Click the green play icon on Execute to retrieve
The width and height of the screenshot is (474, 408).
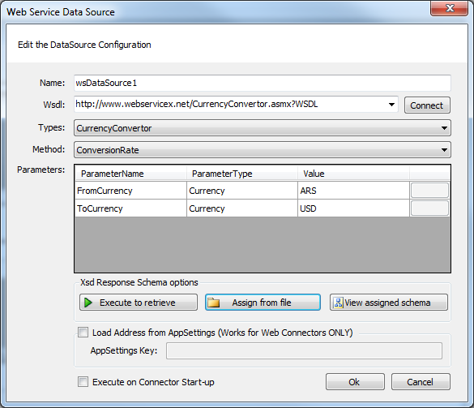(x=88, y=303)
